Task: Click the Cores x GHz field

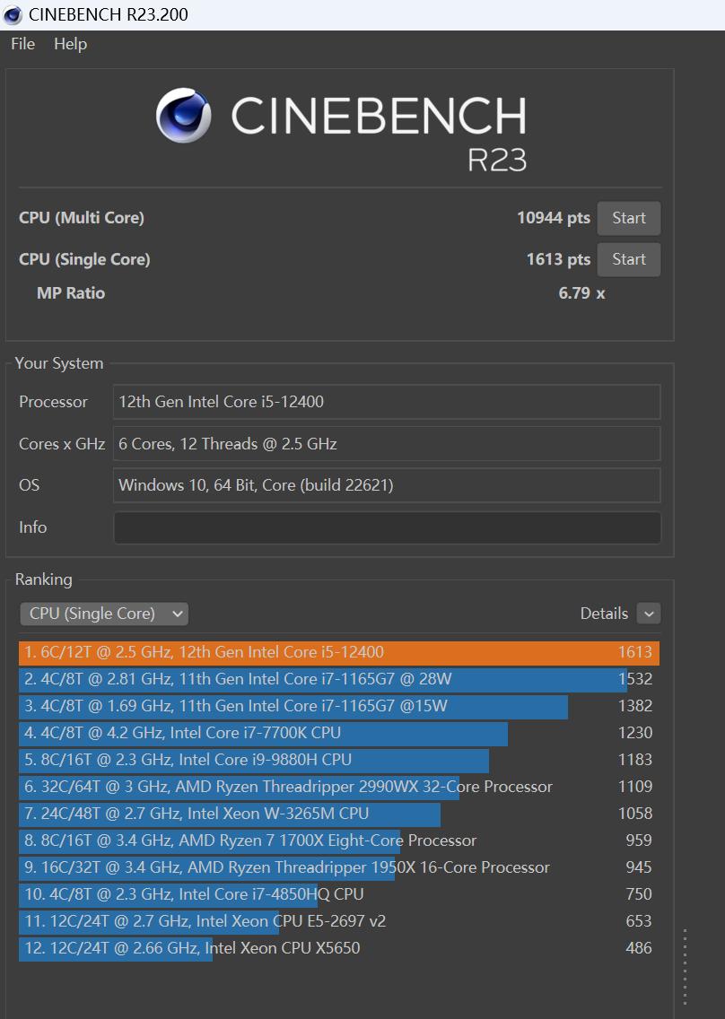Action: [x=387, y=444]
